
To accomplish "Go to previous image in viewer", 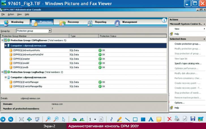I will pos(3,119).
